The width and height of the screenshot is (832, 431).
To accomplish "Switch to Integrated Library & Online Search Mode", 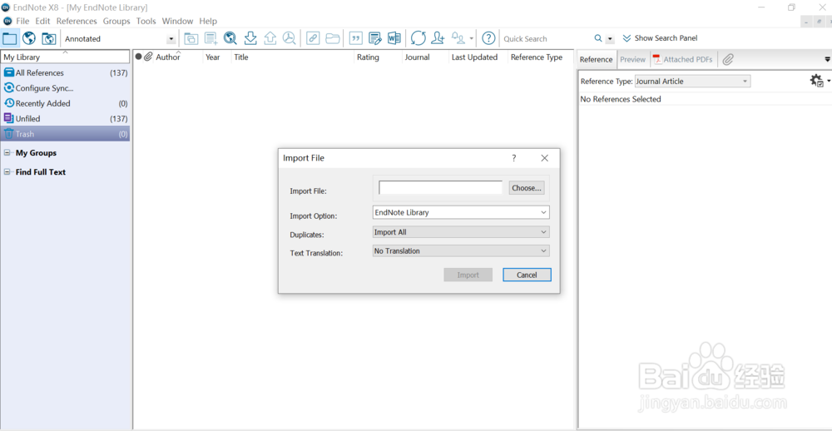I will (x=49, y=38).
